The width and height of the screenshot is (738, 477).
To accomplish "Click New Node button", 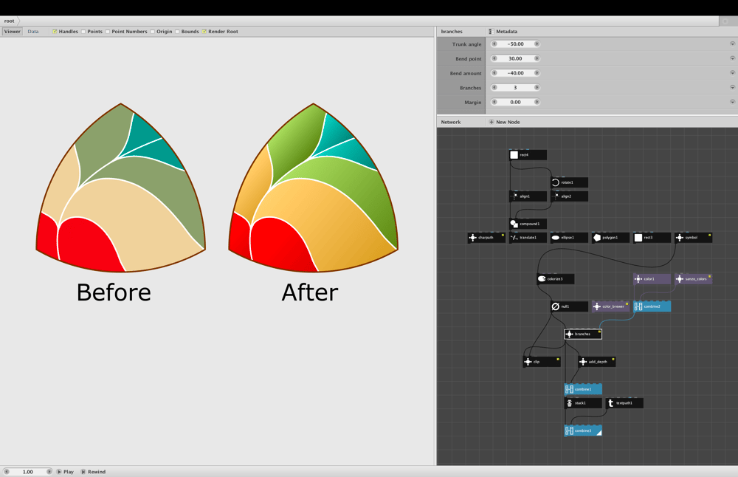I will tap(505, 122).
